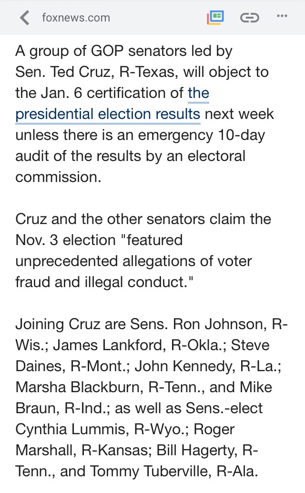
Task: Go back using the left chevron
Action: 25,18
